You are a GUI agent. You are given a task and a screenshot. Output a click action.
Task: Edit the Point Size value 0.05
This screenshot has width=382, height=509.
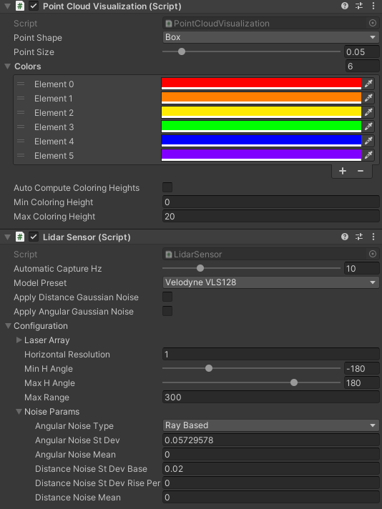[362, 51]
